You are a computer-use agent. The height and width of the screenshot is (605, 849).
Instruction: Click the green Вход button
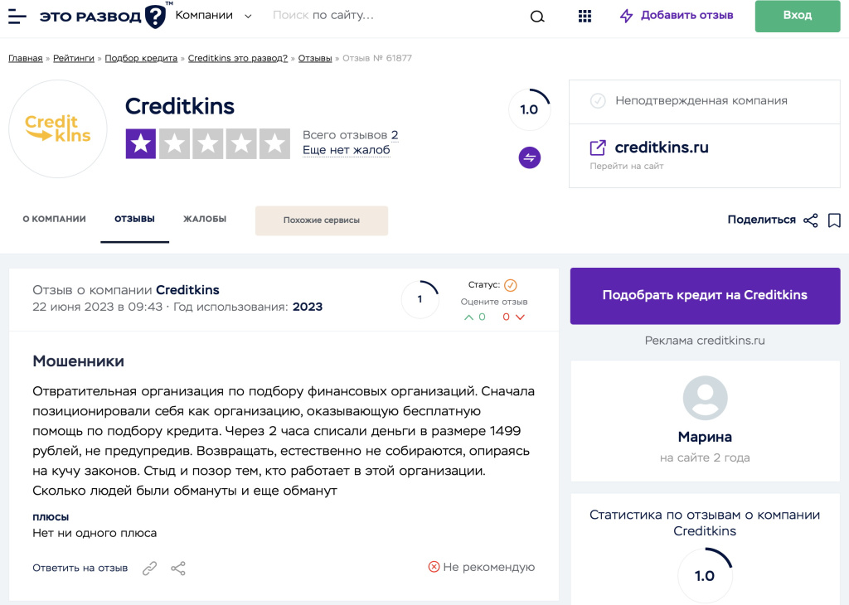798,16
